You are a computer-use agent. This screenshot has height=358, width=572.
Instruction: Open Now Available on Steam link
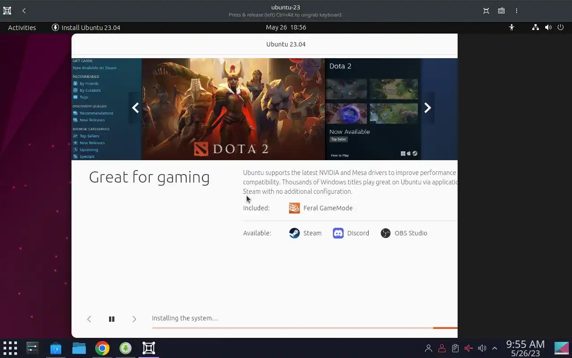tap(94, 68)
